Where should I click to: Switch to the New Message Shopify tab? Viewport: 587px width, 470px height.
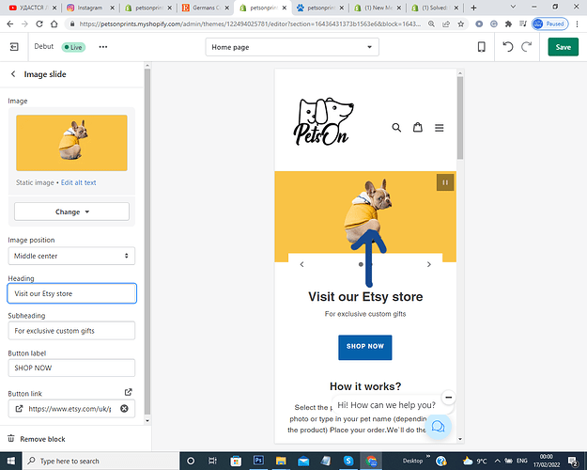(378, 8)
